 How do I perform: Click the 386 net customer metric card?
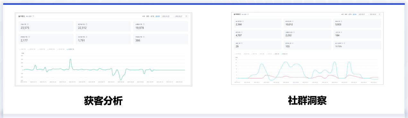(x=161, y=39)
